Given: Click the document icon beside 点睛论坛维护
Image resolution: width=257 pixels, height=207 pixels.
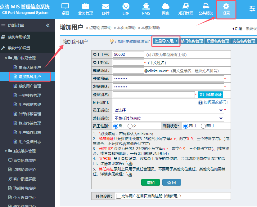Looking at the screenshot, I should click(10, 170).
